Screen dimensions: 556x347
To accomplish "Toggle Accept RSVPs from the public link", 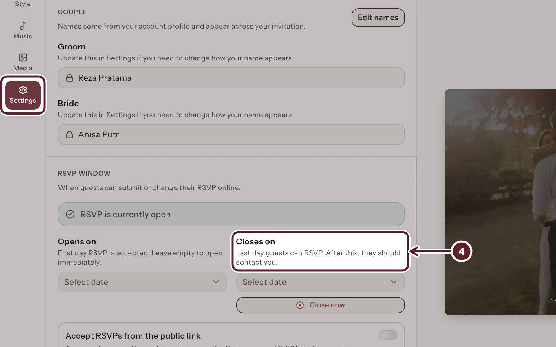I will pyautogui.click(x=388, y=335).
